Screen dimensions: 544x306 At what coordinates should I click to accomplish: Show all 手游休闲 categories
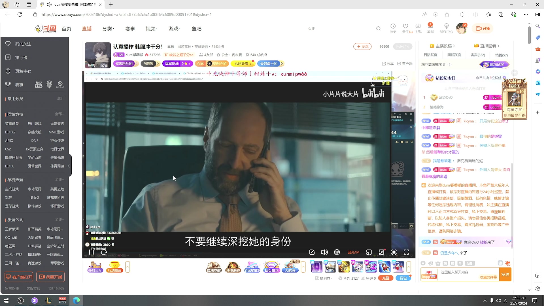pyautogui.click(x=59, y=220)
